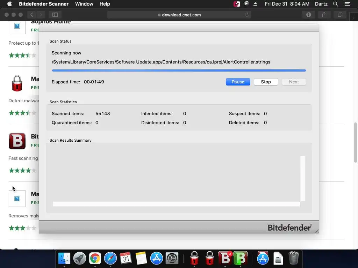
Task: Open the Help menu
Action: point(105,4)
